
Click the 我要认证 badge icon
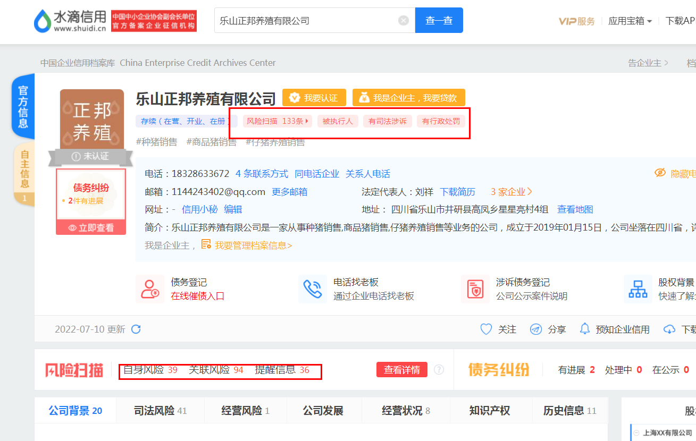294,98
